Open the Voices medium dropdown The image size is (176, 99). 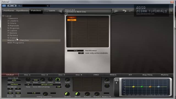coord(14,84)
